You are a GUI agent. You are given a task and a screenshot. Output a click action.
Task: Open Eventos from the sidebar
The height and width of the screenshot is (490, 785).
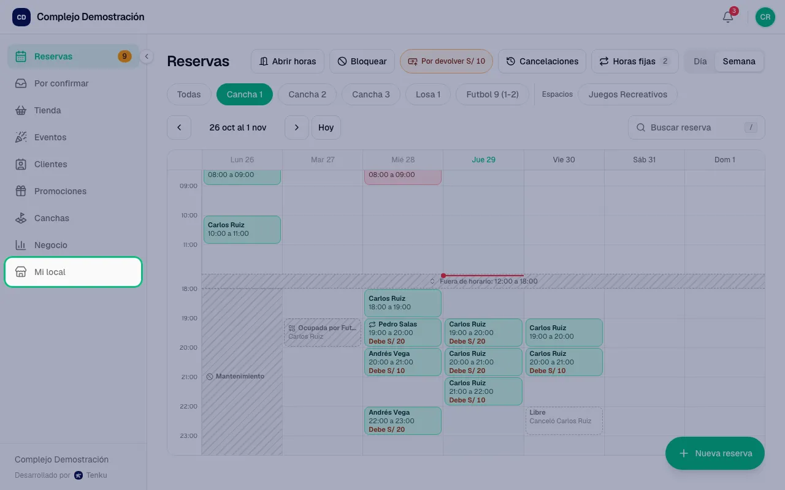click(73, 137)
